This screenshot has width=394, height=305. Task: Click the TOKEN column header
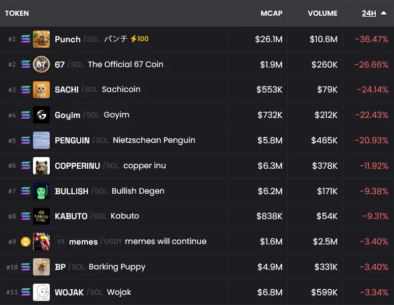(17, 13)
